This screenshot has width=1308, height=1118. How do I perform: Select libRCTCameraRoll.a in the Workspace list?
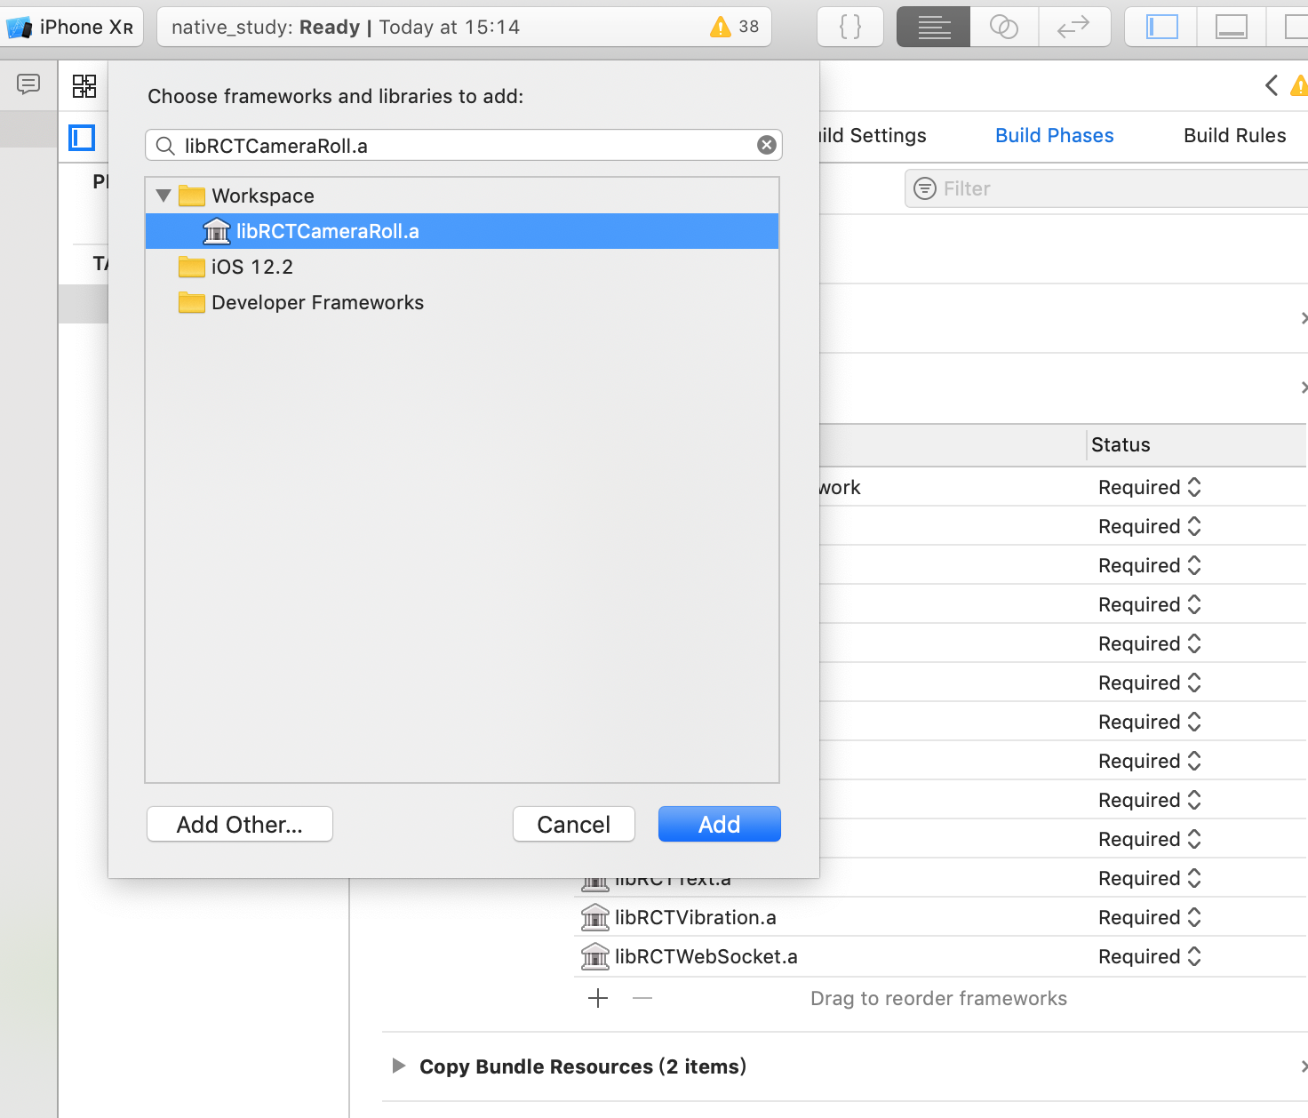click(462, 231)
